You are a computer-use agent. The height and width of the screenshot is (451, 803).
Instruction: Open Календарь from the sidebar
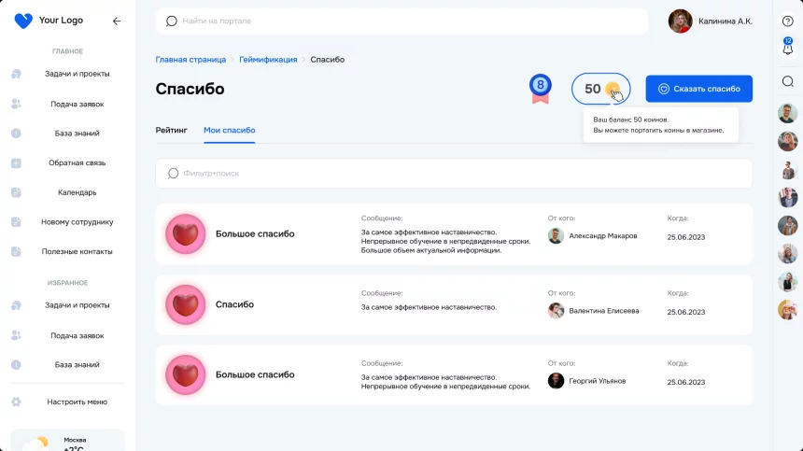click(77, 192)
